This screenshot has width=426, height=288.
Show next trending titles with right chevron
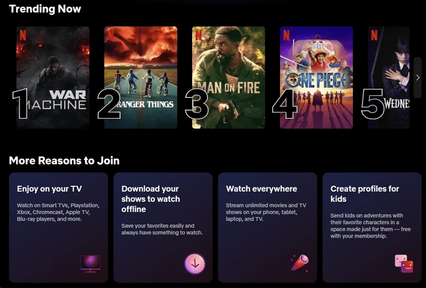point(417,77)
